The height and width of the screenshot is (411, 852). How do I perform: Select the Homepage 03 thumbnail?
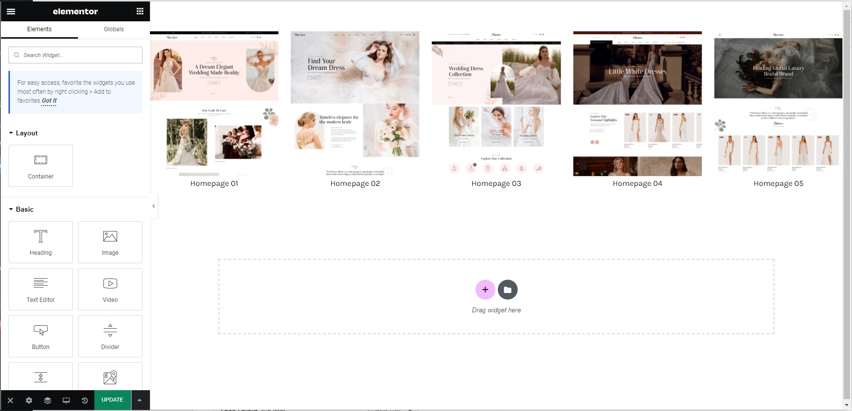click(496, 104)
